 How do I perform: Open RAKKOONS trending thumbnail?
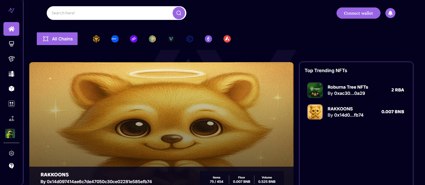315,112
